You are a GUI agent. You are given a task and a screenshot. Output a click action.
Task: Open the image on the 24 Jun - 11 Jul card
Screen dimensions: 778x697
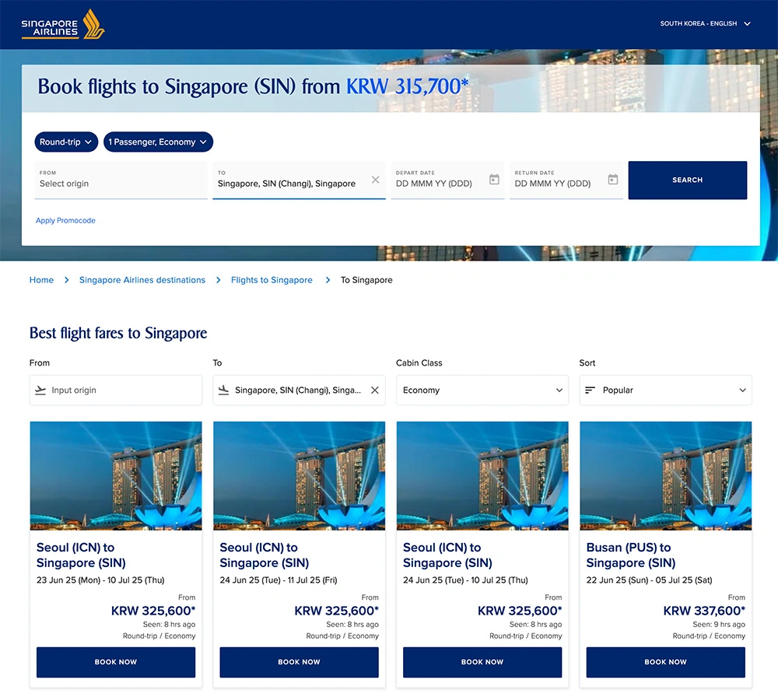300,476
